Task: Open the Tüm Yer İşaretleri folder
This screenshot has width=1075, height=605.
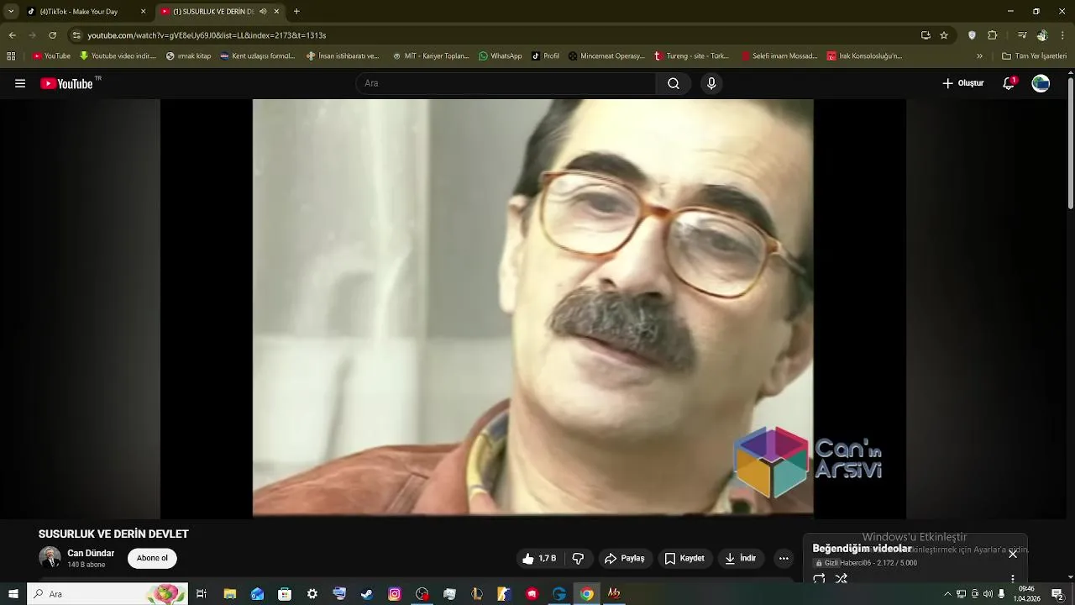Action: 1034,56
